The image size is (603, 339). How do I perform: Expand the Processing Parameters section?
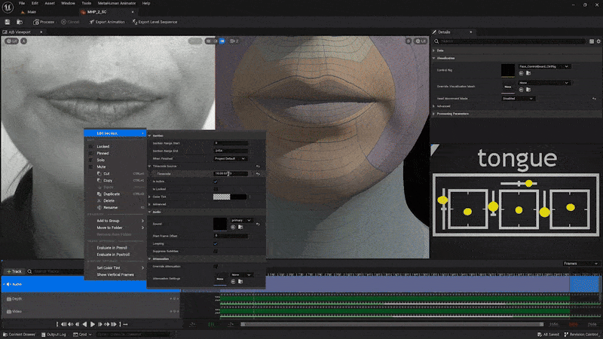pyautogui.click(x=434, y=114)
